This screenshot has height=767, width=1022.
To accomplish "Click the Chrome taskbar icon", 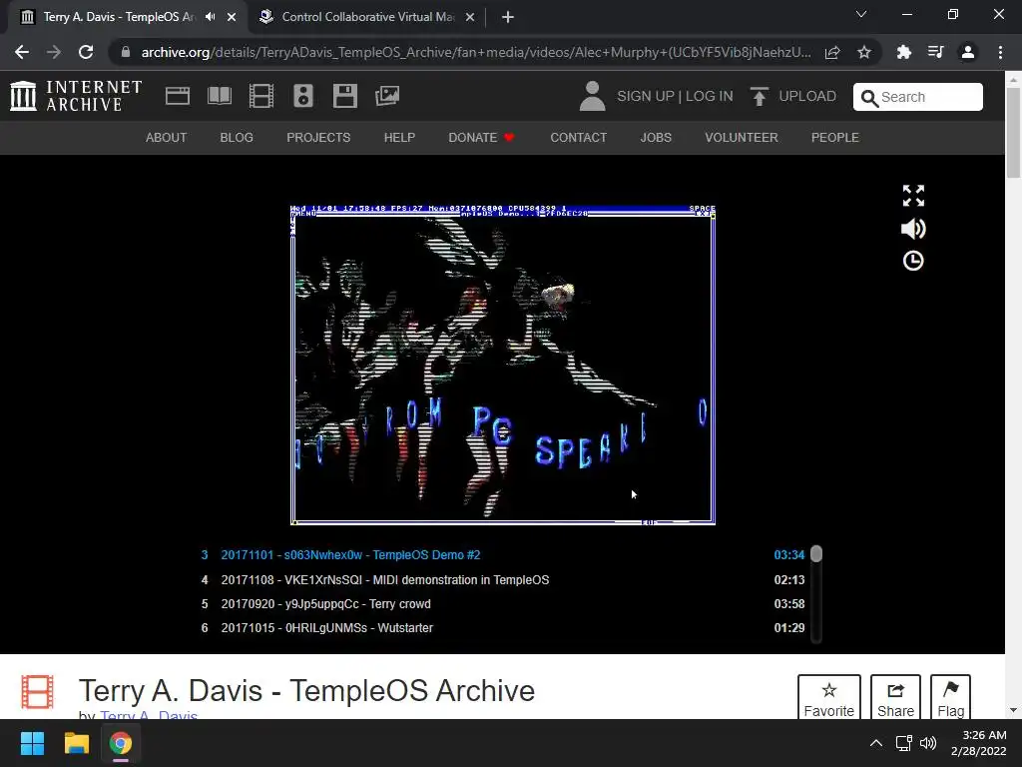I will tap(120, 743).
